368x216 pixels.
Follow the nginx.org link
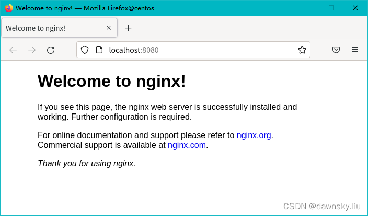[254, 135]
